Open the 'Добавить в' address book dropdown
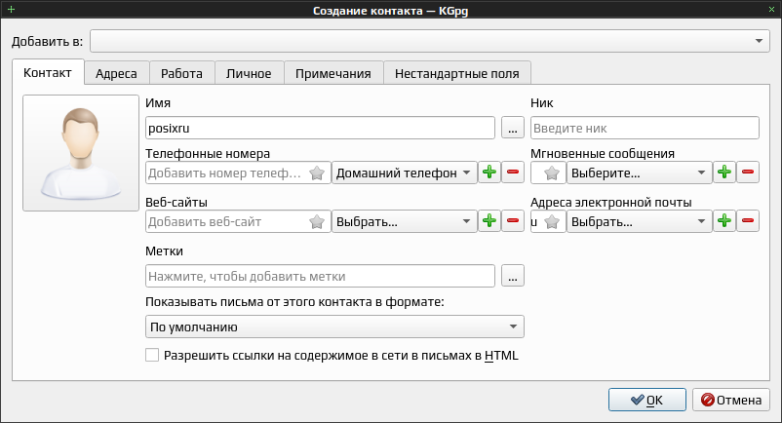Screen dimensions: 782x423 [430, 41]
